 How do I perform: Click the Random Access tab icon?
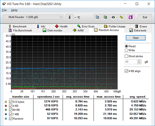click(x=96, y=30)
